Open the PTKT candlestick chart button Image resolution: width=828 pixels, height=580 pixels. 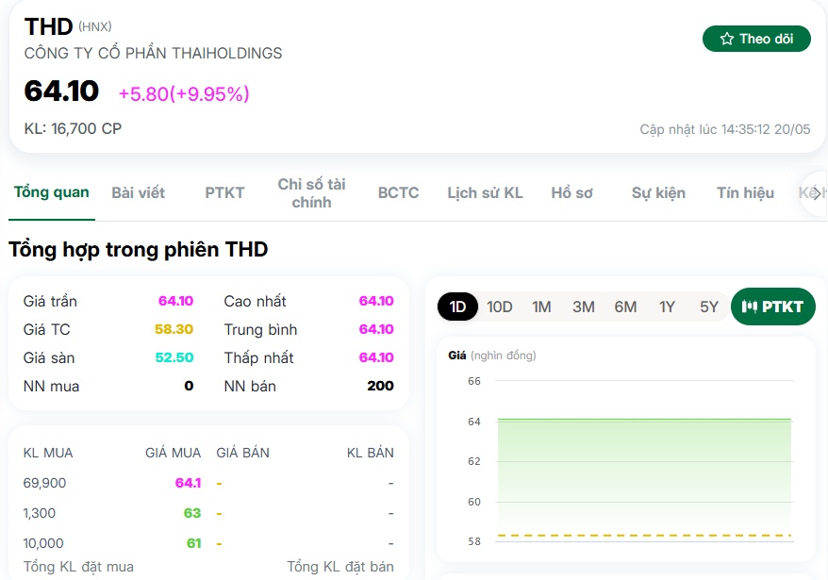(772, 307)
